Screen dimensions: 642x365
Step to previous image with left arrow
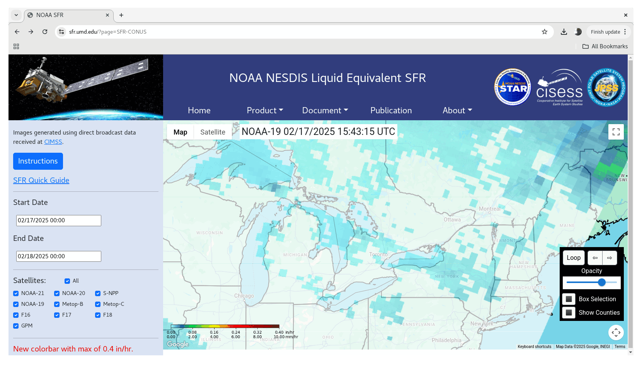pyautogui.click(x=595, y=258)
